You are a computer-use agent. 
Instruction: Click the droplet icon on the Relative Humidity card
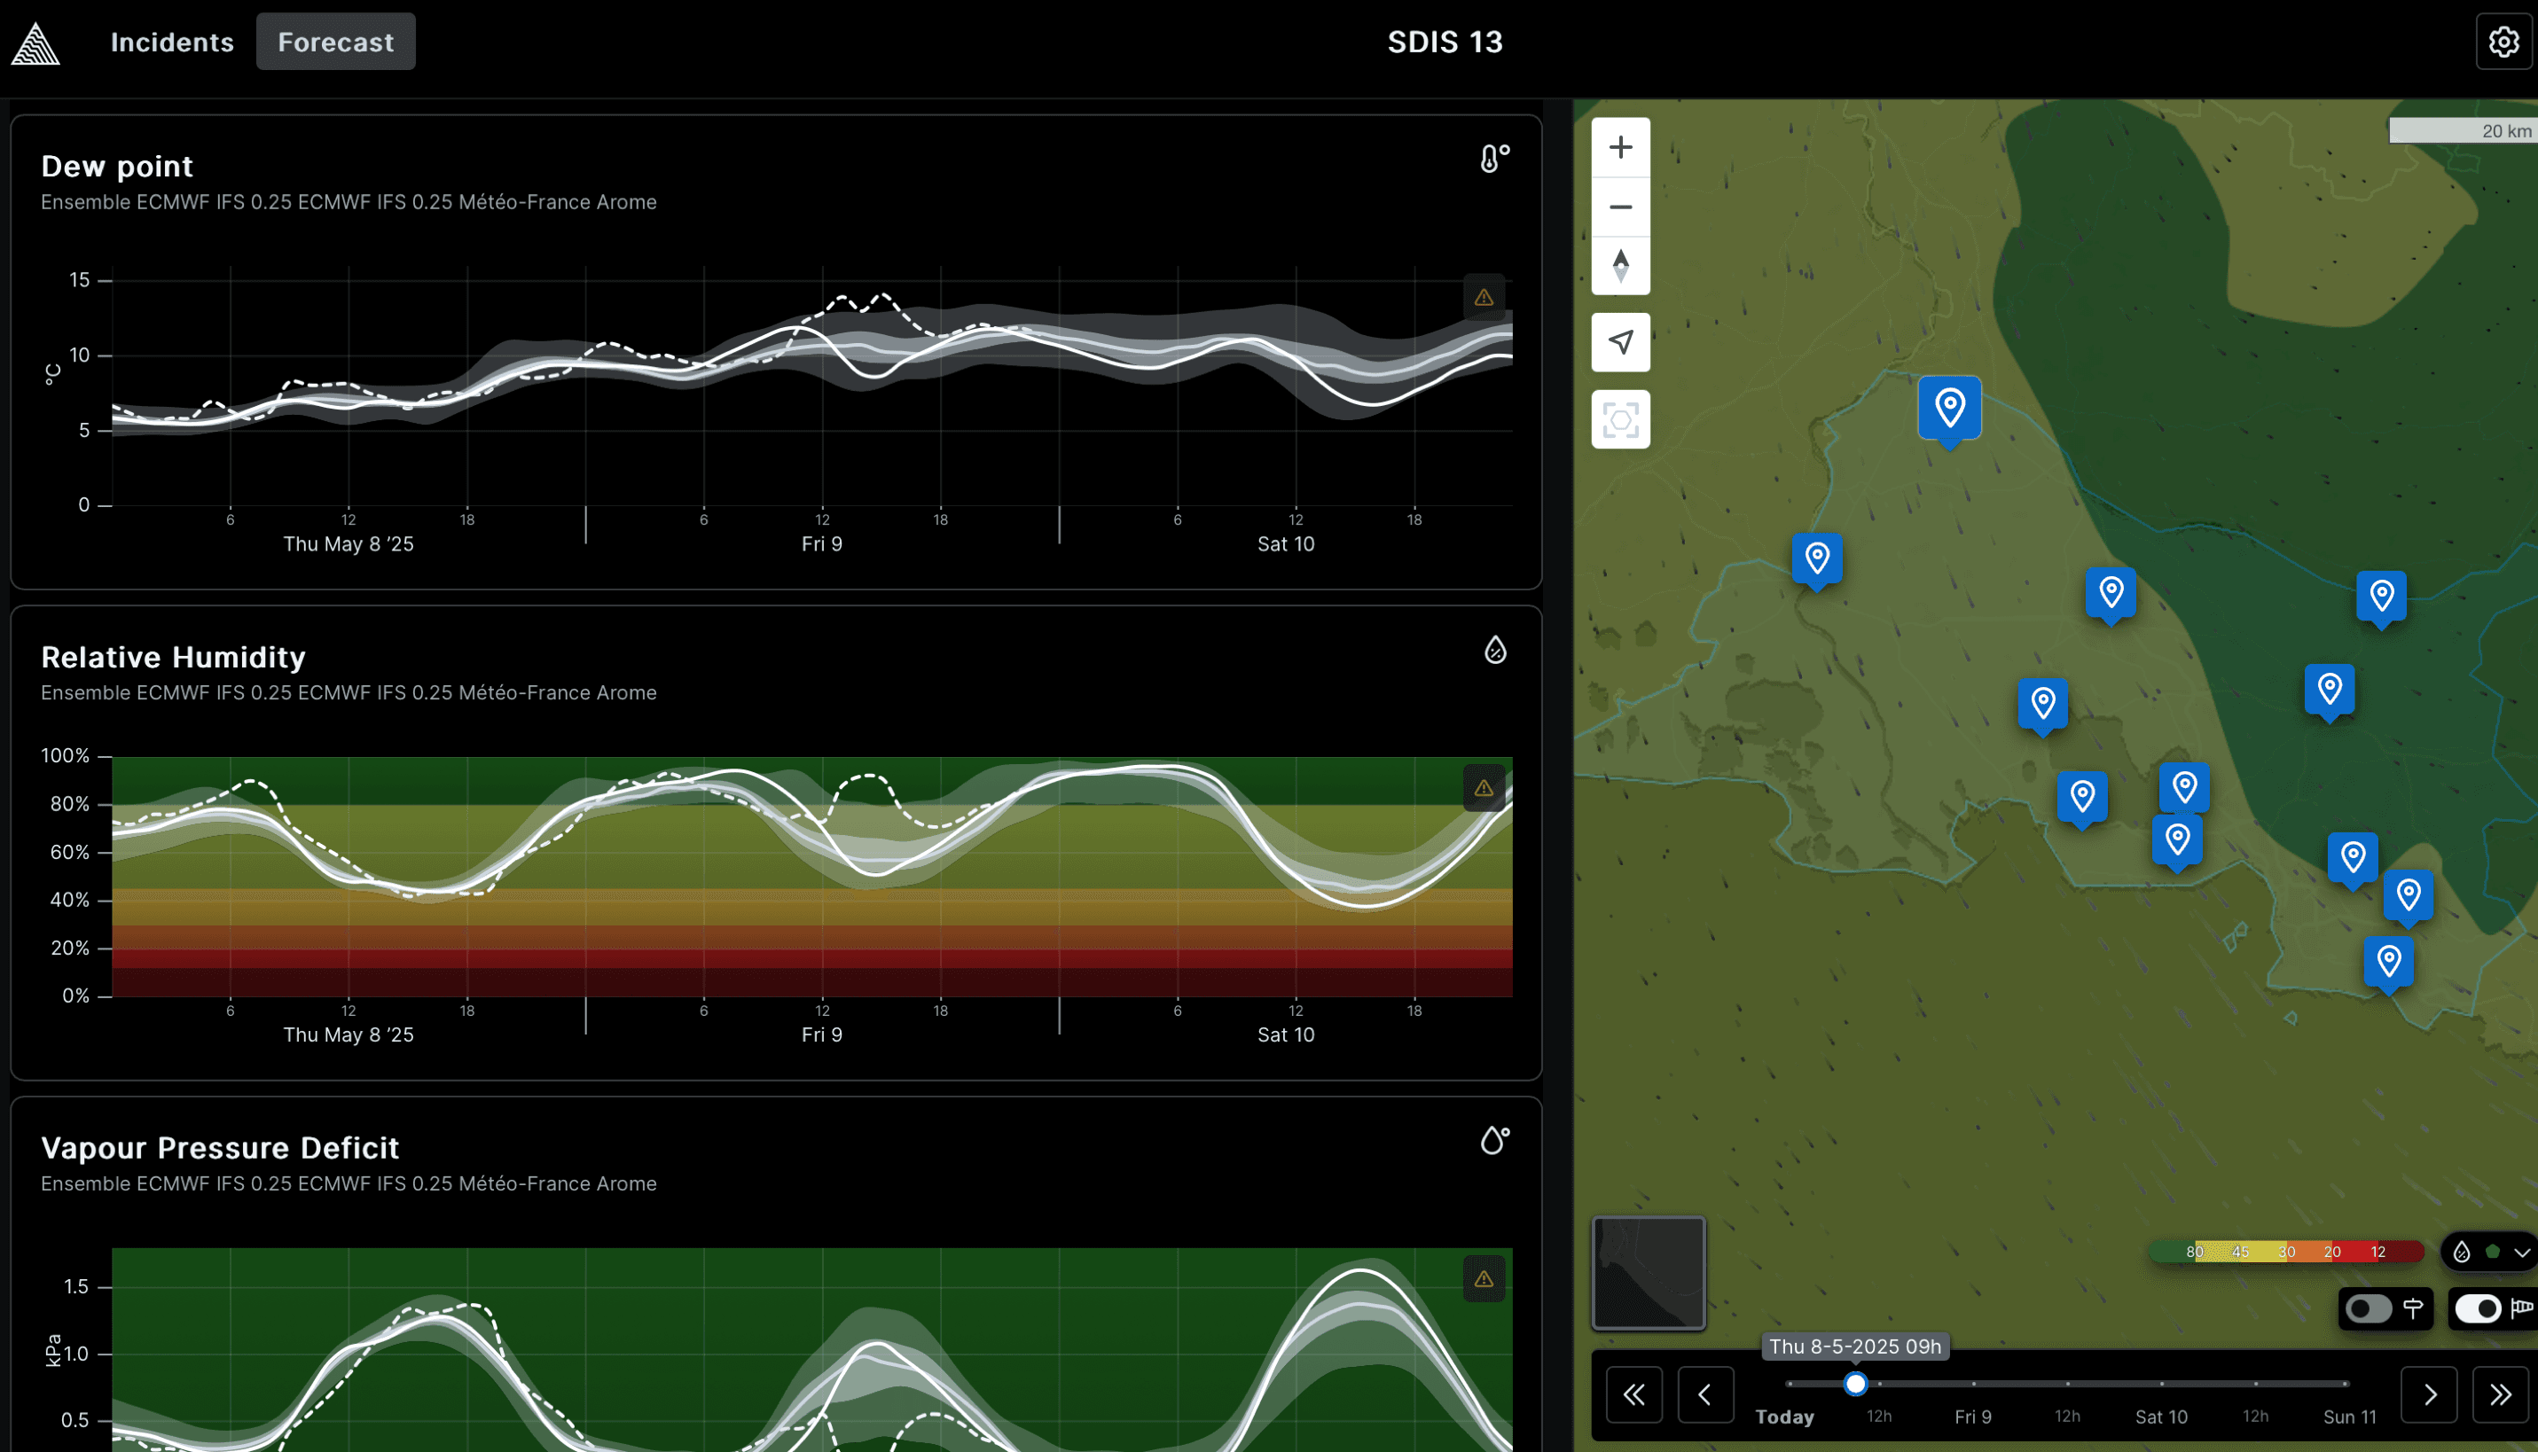point(1494,651)
